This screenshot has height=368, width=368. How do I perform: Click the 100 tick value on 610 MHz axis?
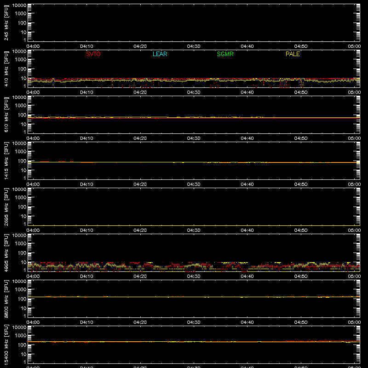coord(22,115)
